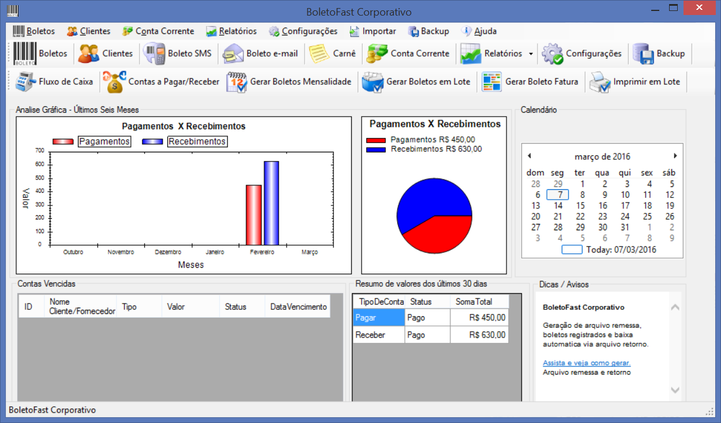721x423 pixels.
Task: Open the Boleto SMS toolbar icon
Action: click(154, 54)
